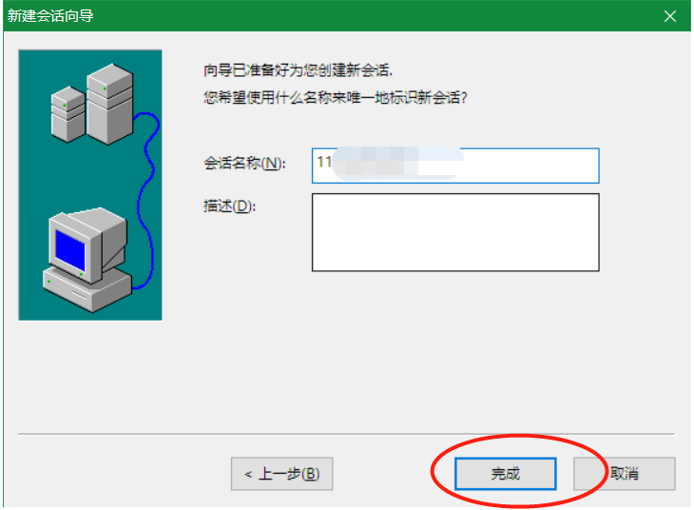The image size is (694, 510).
Task: Close the 新建会话向导 dialog
Action: [669, 16]
